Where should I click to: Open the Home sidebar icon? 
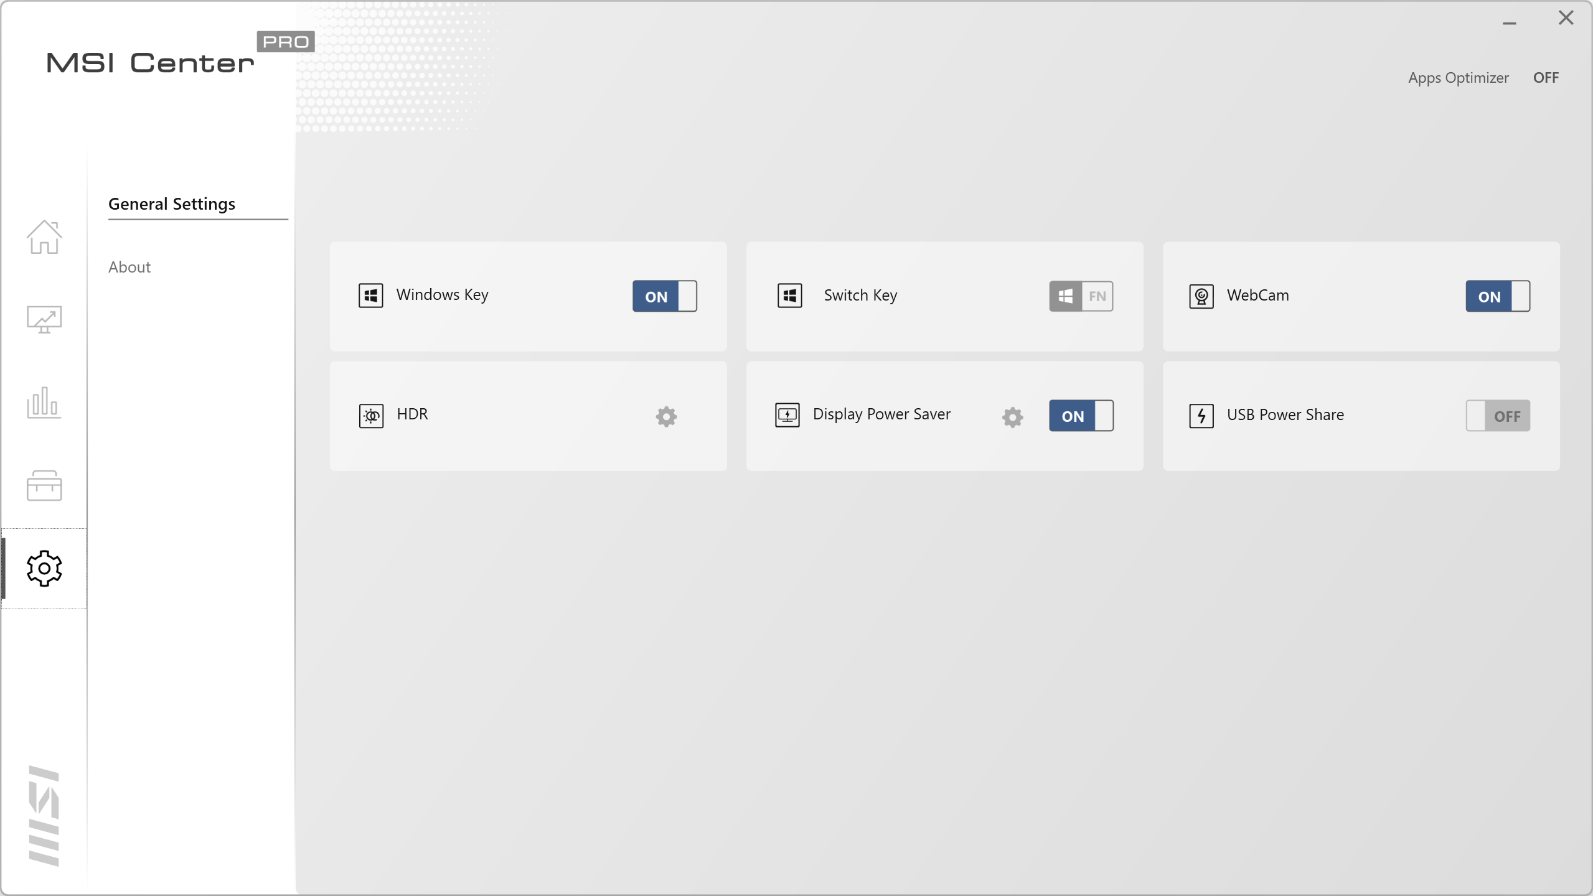pyautogui.click(x=44, y=237)
